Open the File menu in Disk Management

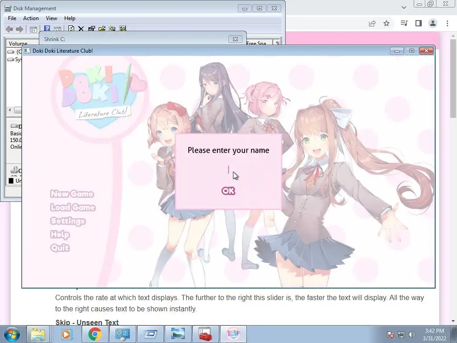(x=12, y=18)
